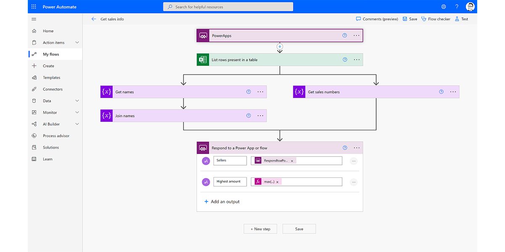Open options for the Sellers output
This screenshot has height=252, width=505.
tap(353, 161)
